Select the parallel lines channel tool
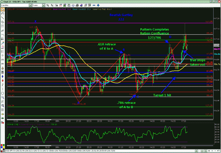221x153 pixels. point(3,22)
